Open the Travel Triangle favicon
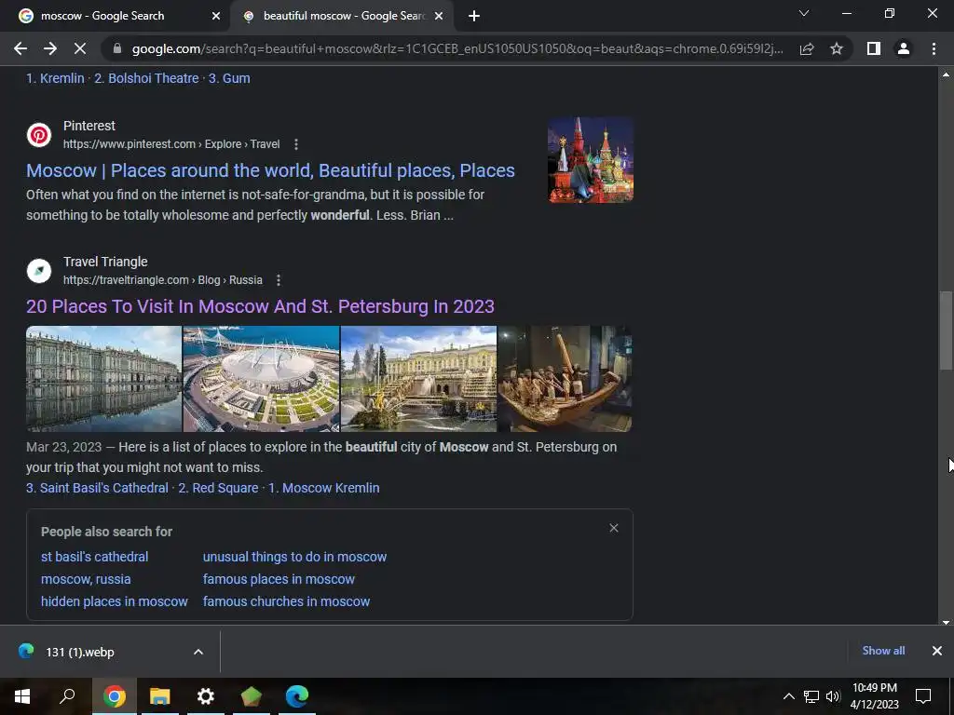The image size is (954, 715). click(39, 271)
